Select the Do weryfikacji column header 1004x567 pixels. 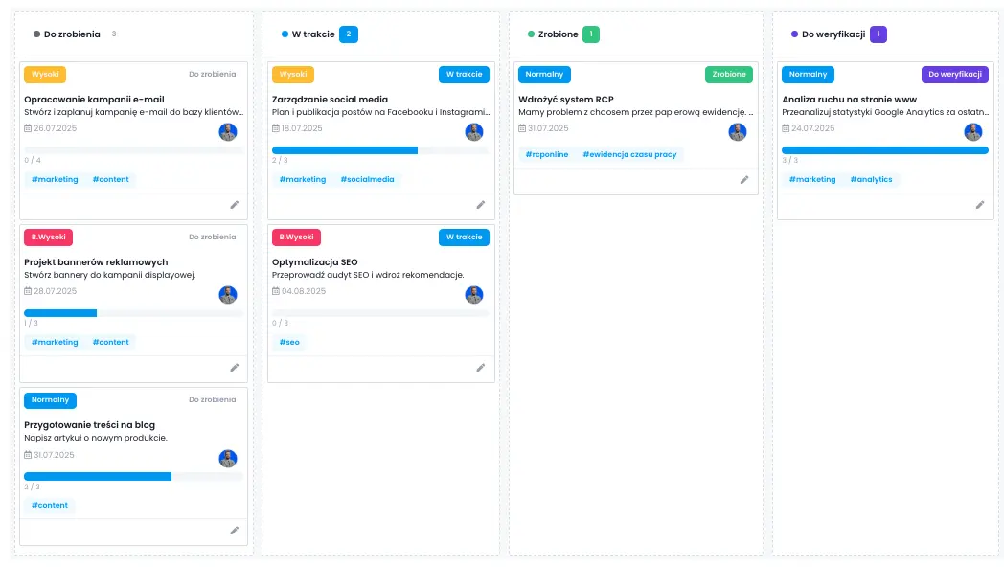click(833, 34)
